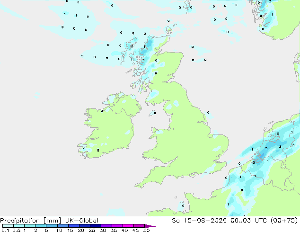Image resolution: width=300 pixels, height=232 pixels.
Task: Click the "50" legend tick label
Action: pos(146,230)
